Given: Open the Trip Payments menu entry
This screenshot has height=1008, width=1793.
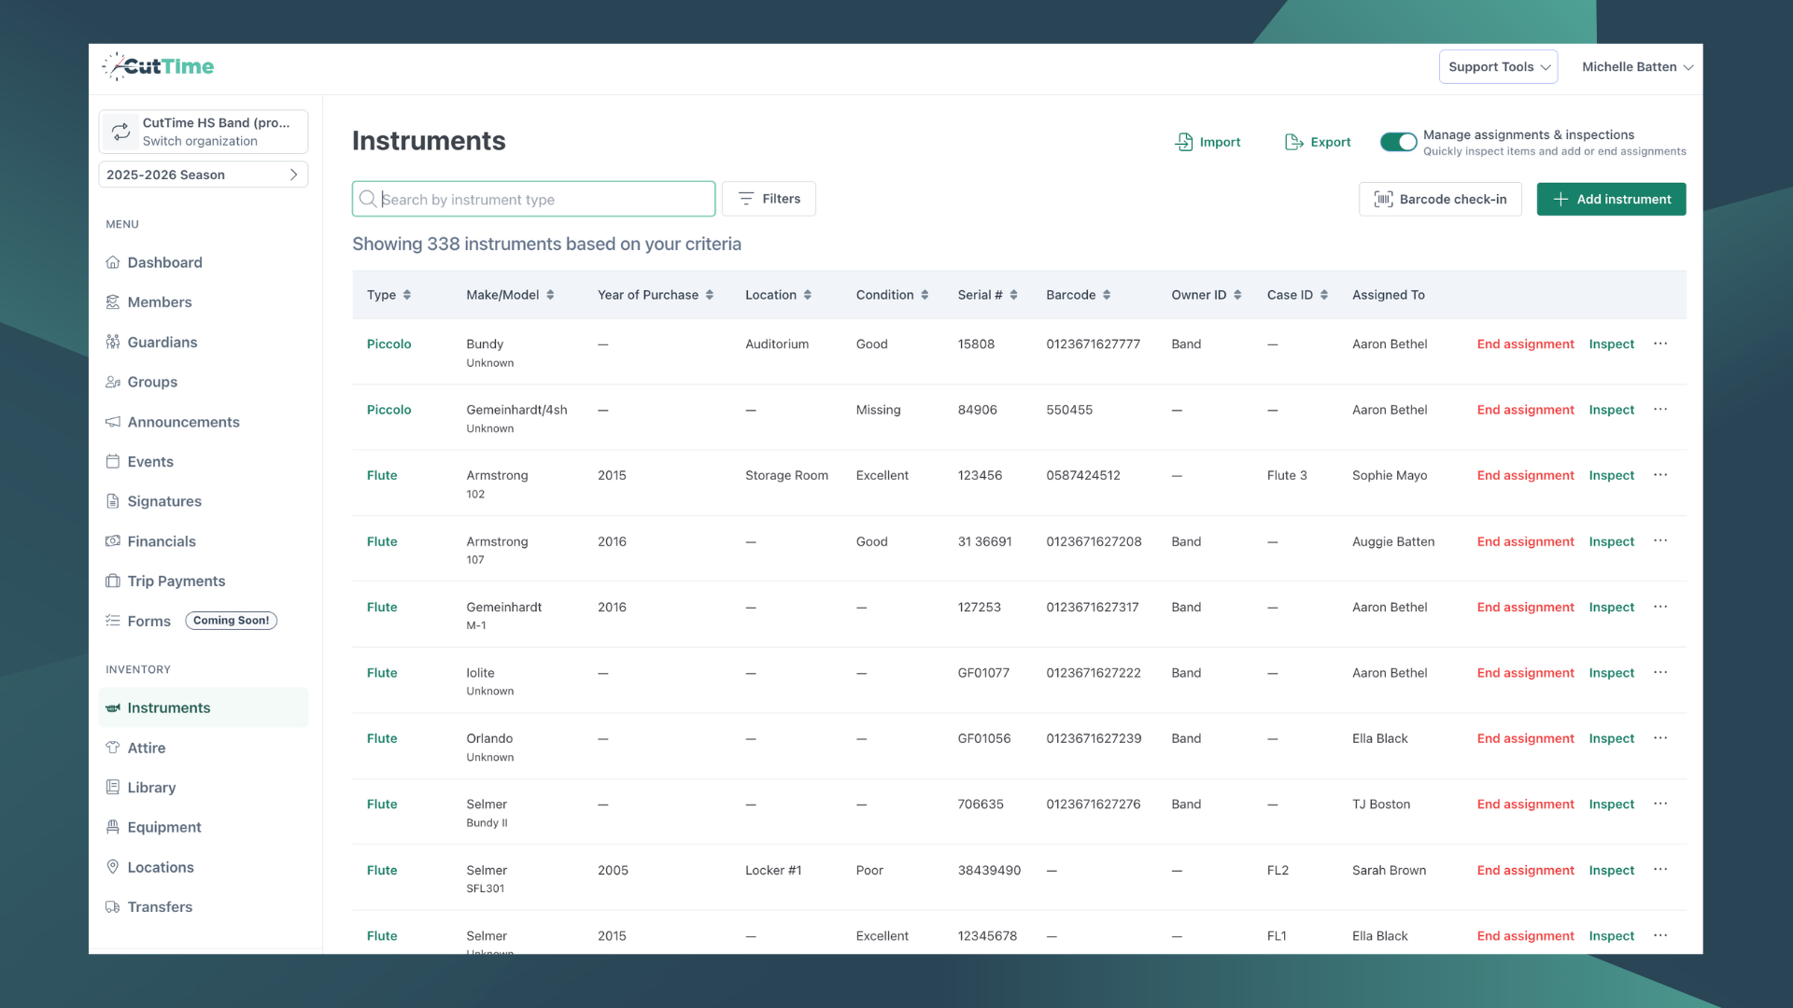Looking at the screenshot, I should point(176,581).
